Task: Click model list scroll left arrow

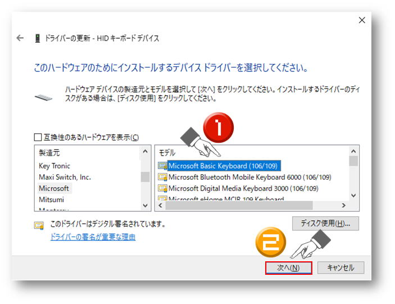Action: [x=160, y=206]
